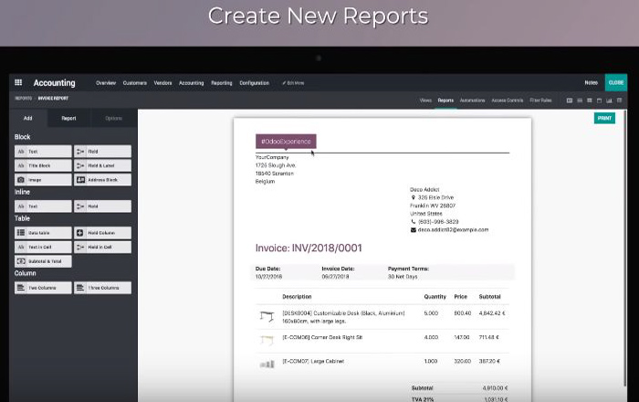
Task: Add a Data table component
Action: 43,233
